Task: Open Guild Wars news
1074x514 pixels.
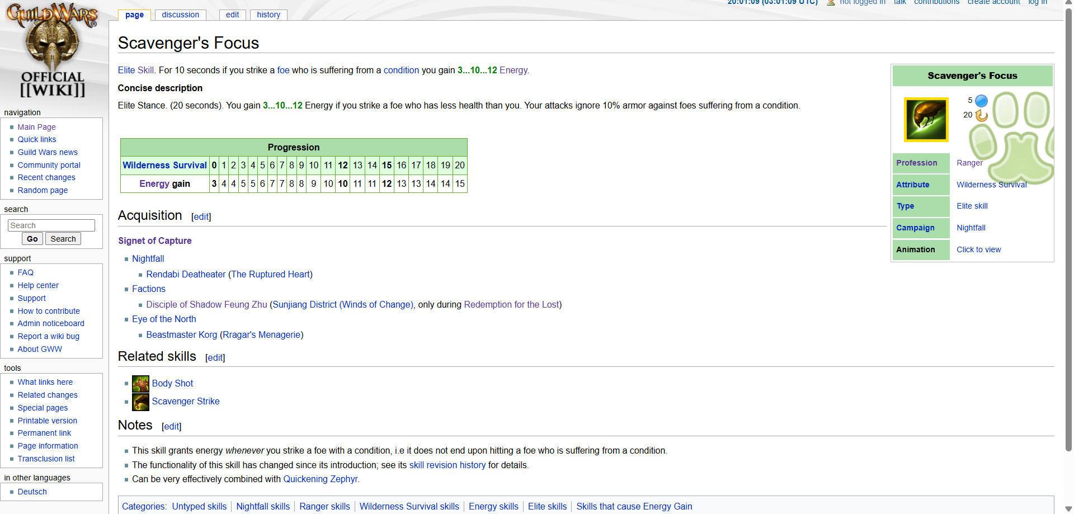Action: pyautogui.click(x=48, y=152)
